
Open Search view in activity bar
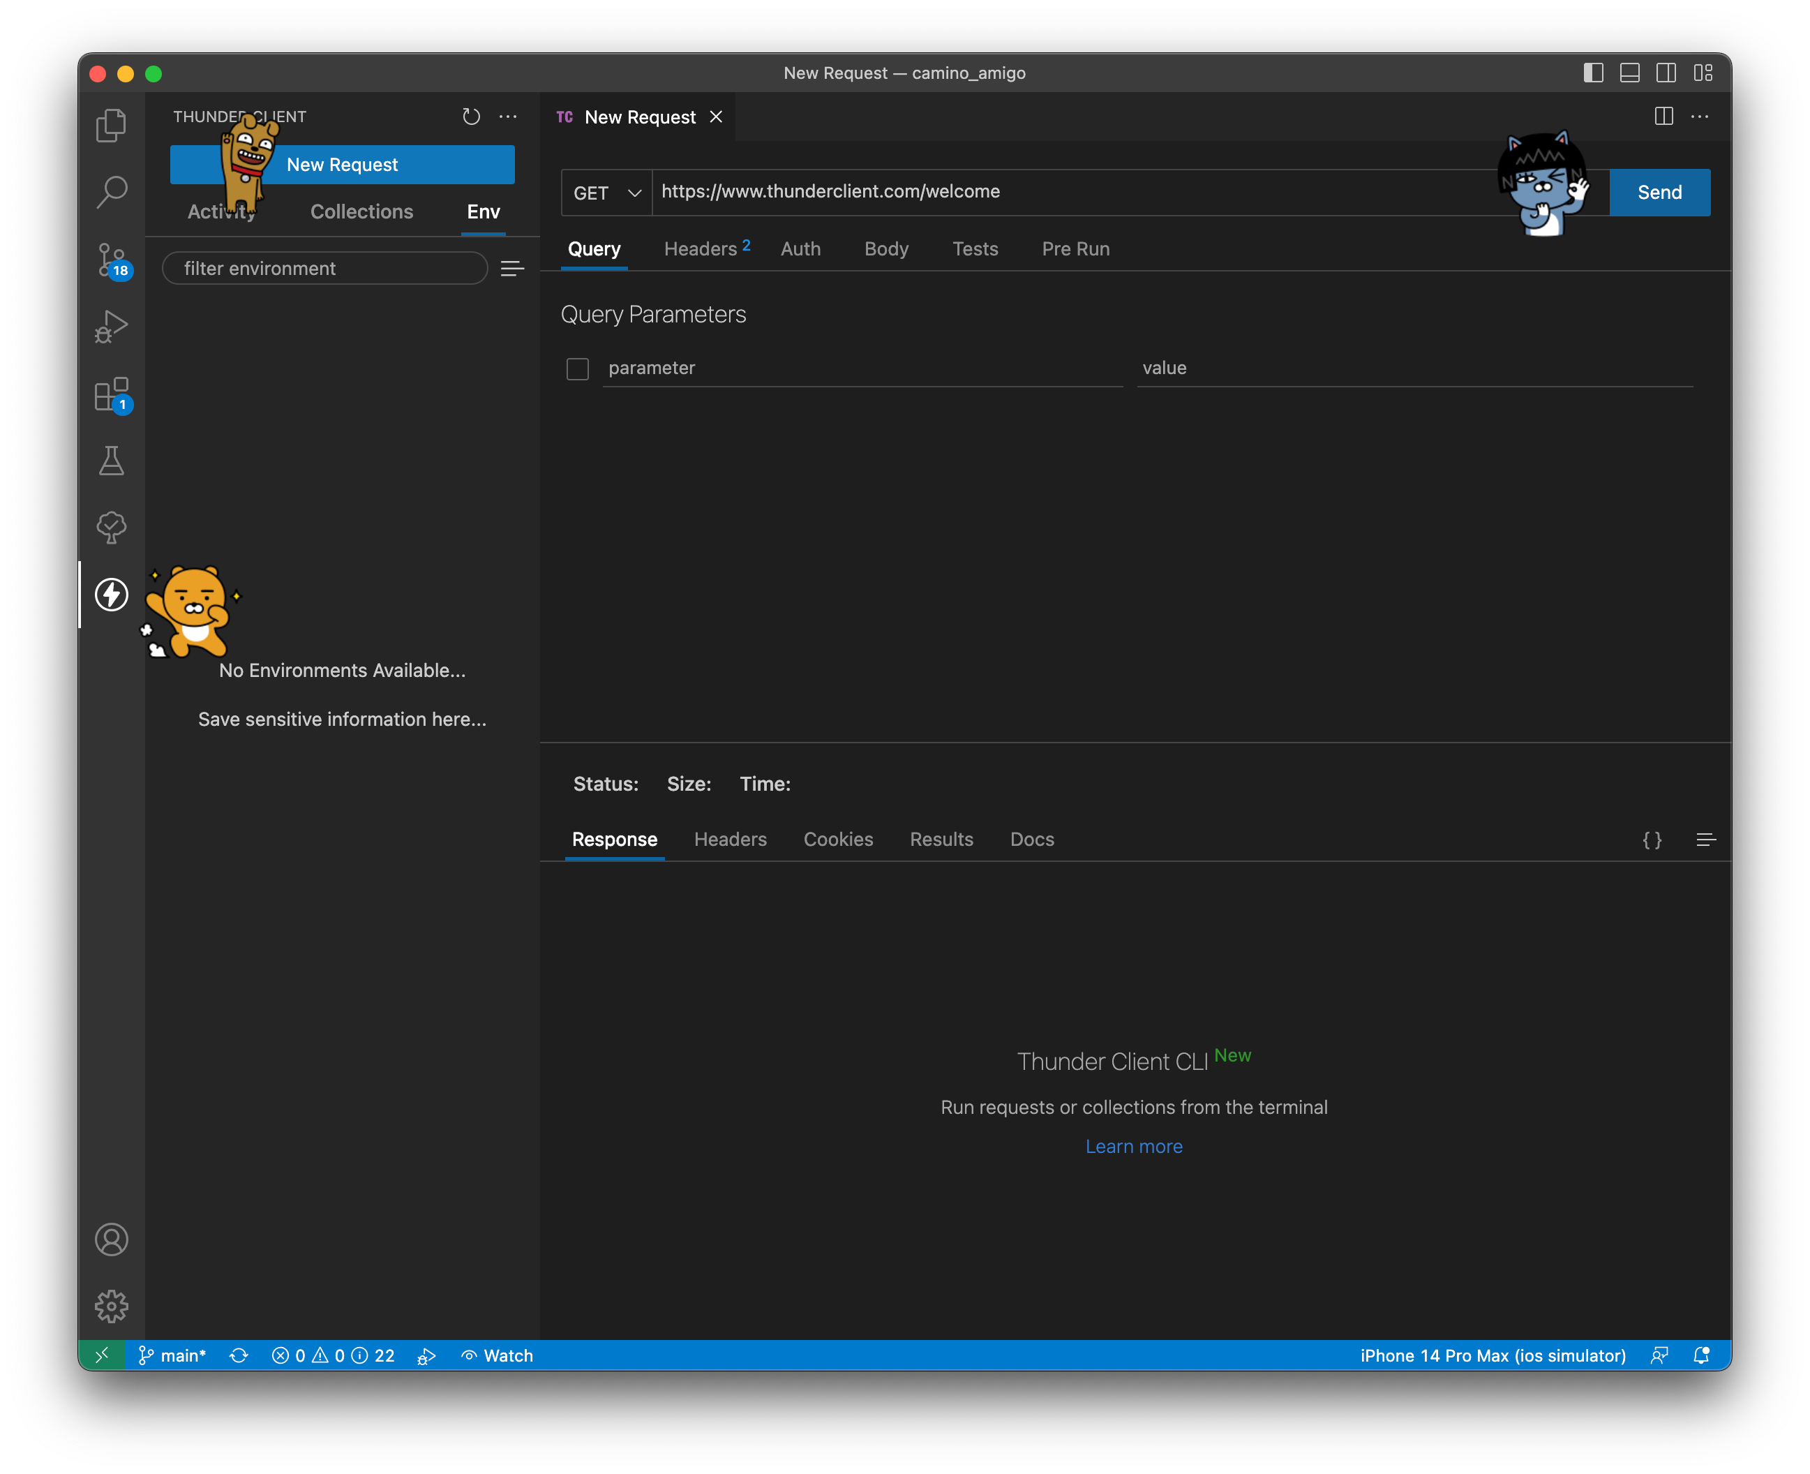click(x=111, y=192)
